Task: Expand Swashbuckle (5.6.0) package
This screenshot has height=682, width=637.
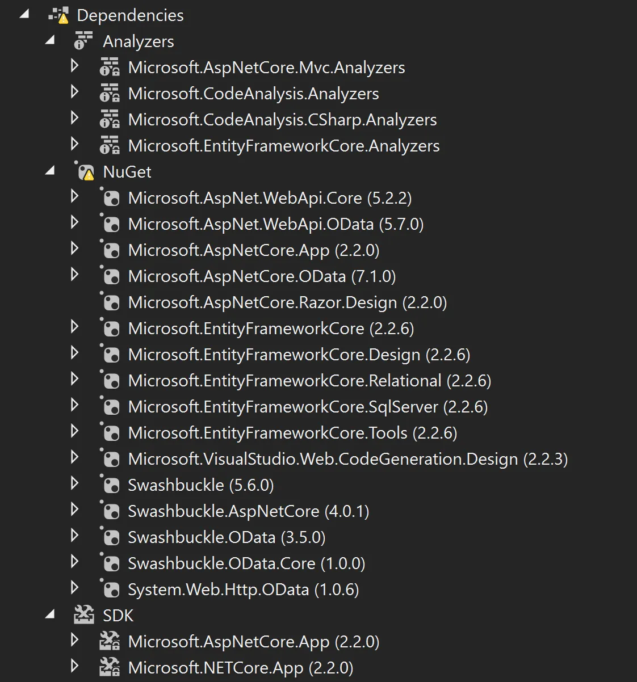Action: coord(74,483)
